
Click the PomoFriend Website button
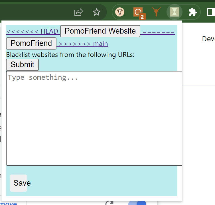100,31
